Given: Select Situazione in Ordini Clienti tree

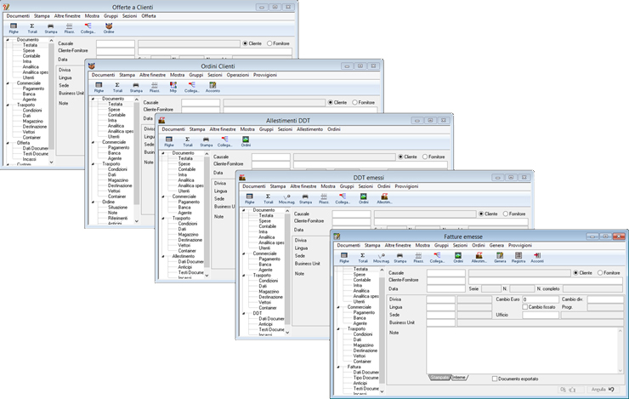Looking at the screenshot, I should pyautogui.click(x=117, y=207).
